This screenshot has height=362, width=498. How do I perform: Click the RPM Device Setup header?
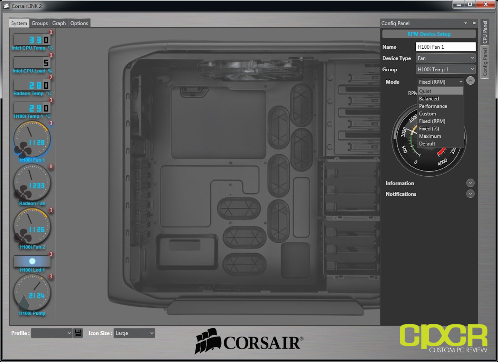(x=429, y=34)
